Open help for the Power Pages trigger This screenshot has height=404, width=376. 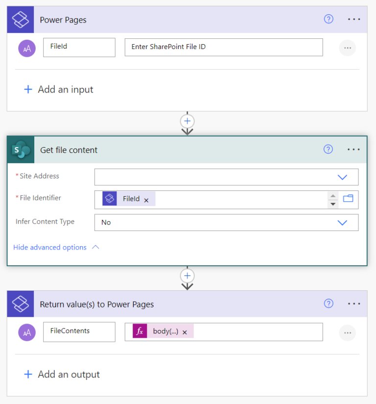329,19
